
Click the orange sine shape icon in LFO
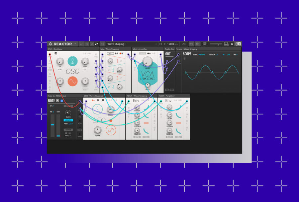(x=111, y=130)
